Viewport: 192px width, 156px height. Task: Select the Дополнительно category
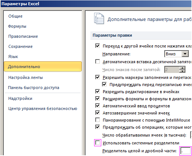[x=43, y=67]
